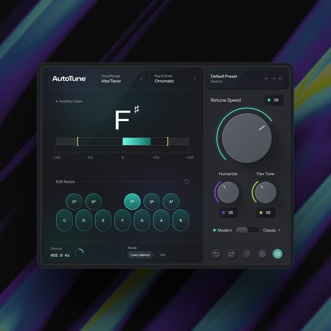Screen dimensions: 331x331
Task: Click the undo button in bottom toolbar
Action: point(216,254)
